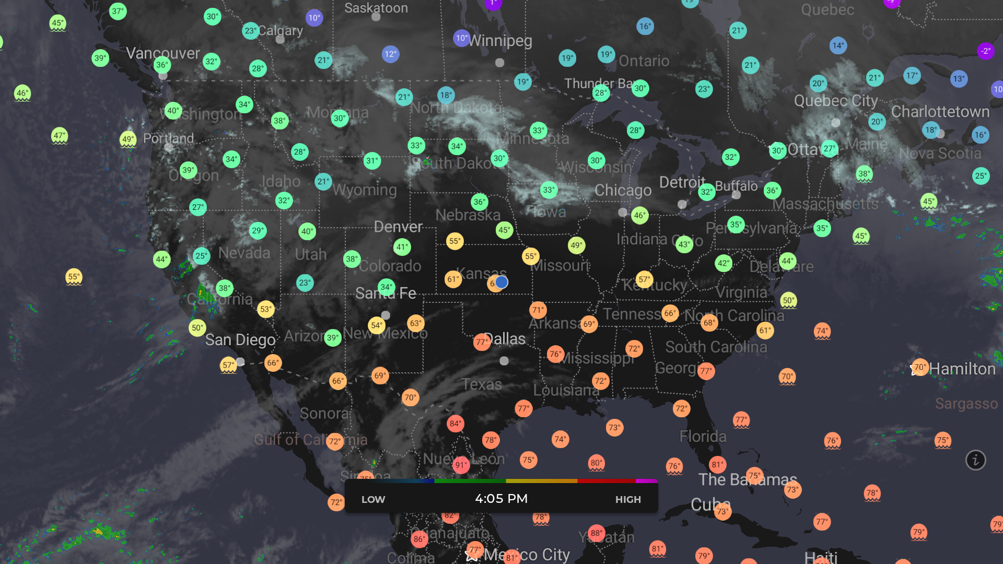Select the 88° badge near Yucatán
This screenshot has height=564, width=1003.
597,532
